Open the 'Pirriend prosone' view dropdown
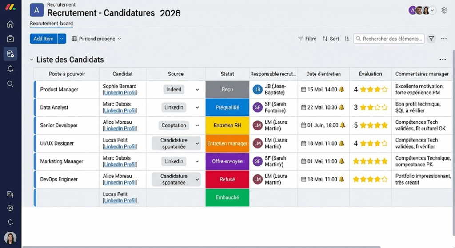 tap(96, 39)
